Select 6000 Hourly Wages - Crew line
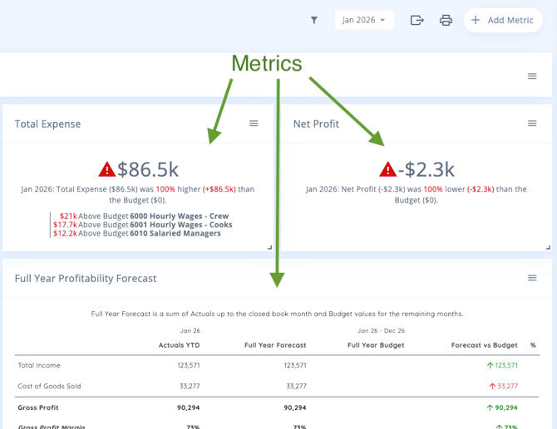Screen dimensions: 557x429 (x=179, y=216)
